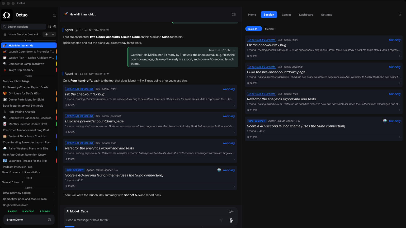The width and height of the screenshot is (406, 228).
Task: Click Show all 40 link
Action: 32,172
